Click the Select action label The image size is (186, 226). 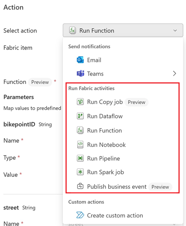[x=20, y=31]
